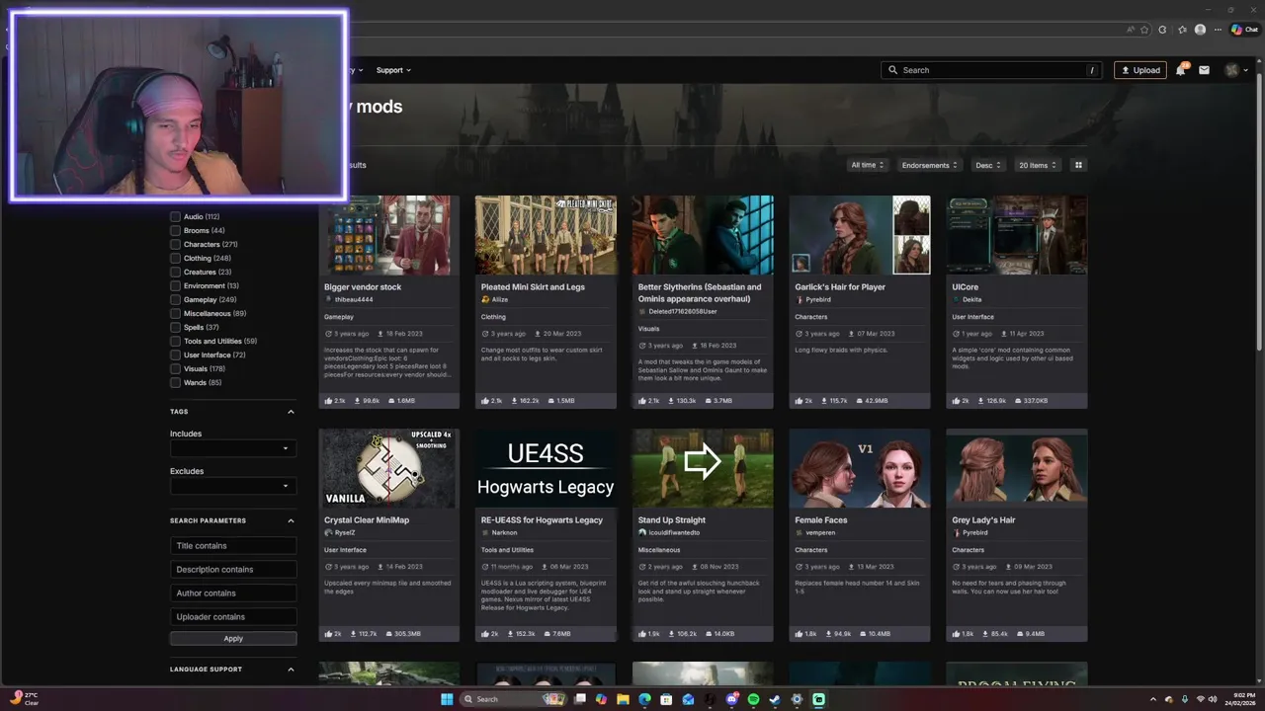
Task: Open the Pleated Mini Skirt and Legs mod
Action: click(x=533, y=286)
